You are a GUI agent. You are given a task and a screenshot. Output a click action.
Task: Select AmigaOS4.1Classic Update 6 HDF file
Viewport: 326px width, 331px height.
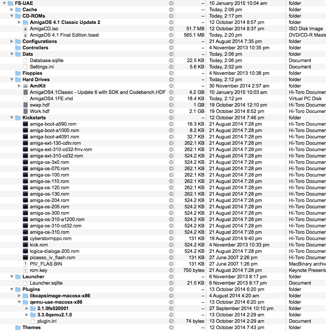[98, 92]
